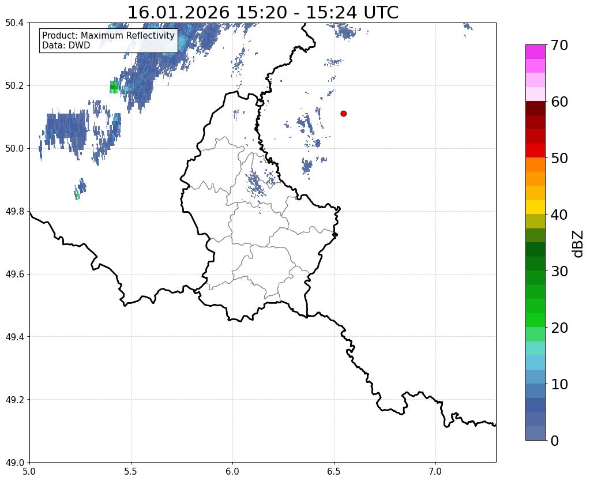Click the y-axis tick label '50.0'
The width and height of the screenshot is (590, 481).
pyautogui.click(x=14, y=149)
